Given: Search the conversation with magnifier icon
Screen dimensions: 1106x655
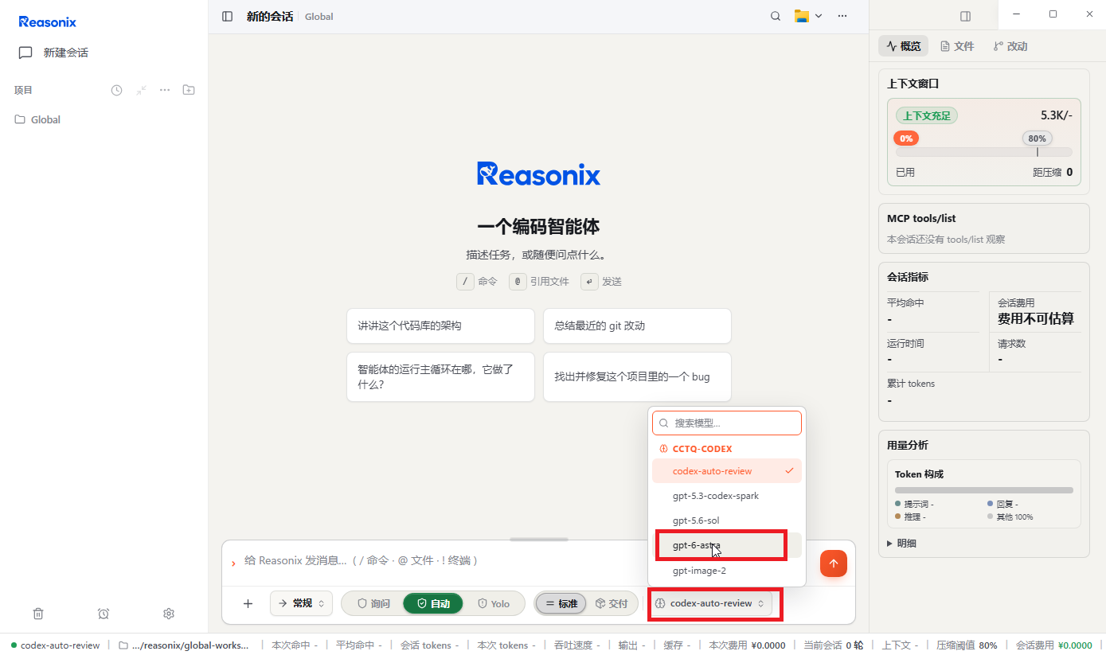Looking at the screenshot, I should point(776,16).
